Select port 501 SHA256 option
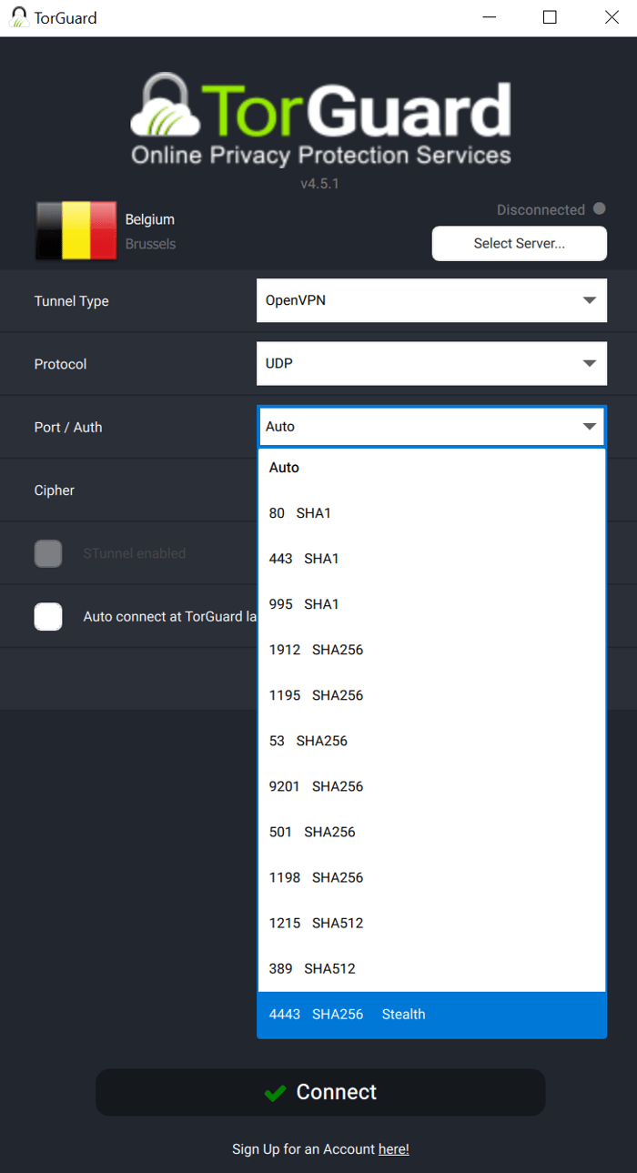 [x=431, y=832]
